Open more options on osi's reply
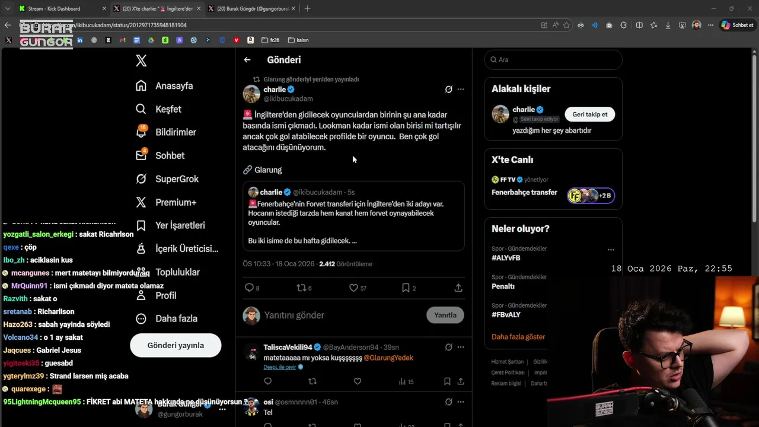 pyautogui.click(x=461, y=401)
